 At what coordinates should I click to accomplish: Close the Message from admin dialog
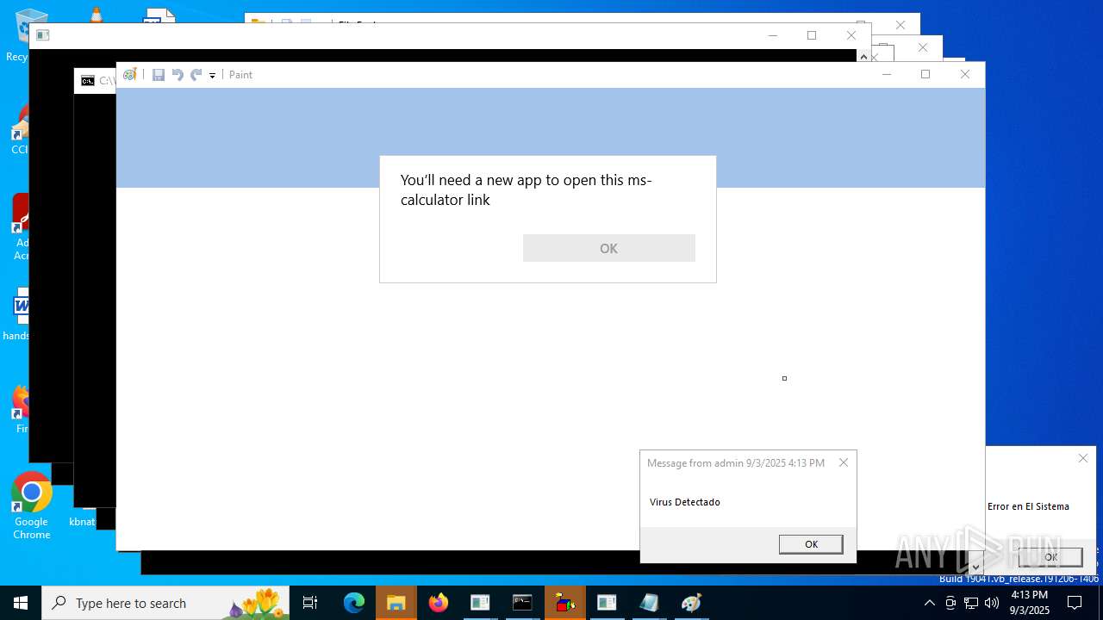[844, 462]
